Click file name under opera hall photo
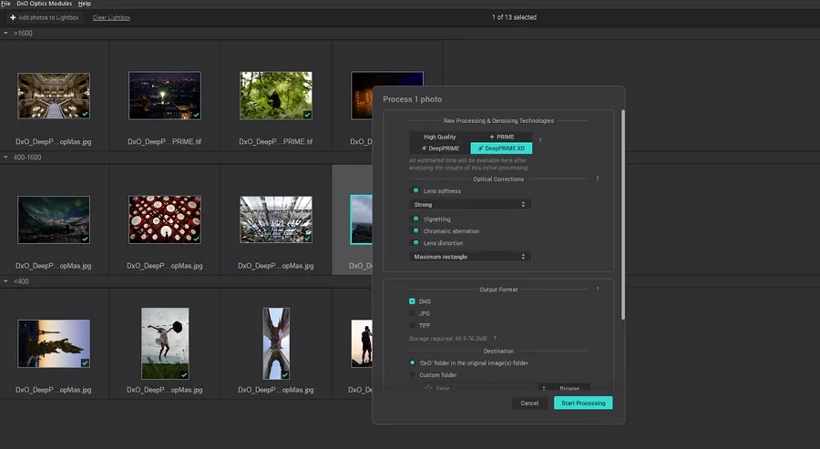Image resolution: width=820 pixels, height=449 pixels. tap(54, 142)
